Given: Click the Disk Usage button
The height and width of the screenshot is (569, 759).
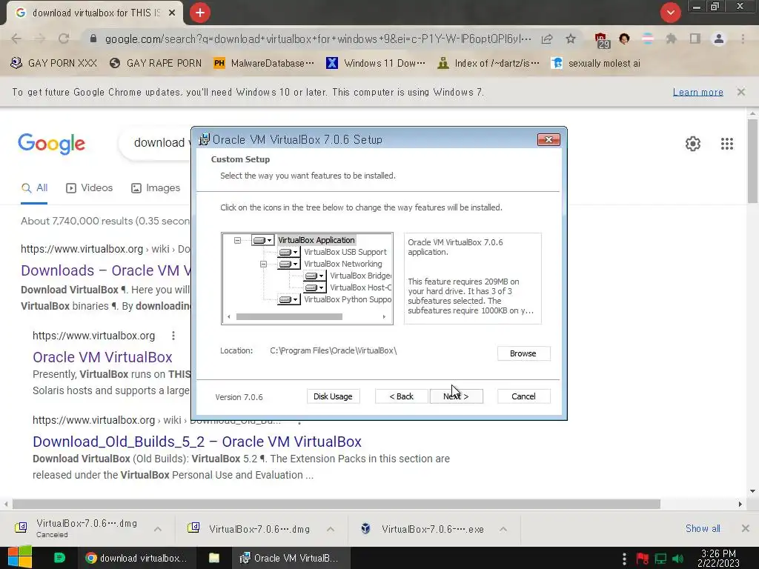Looking at the screenshot, I should point(333,396).
